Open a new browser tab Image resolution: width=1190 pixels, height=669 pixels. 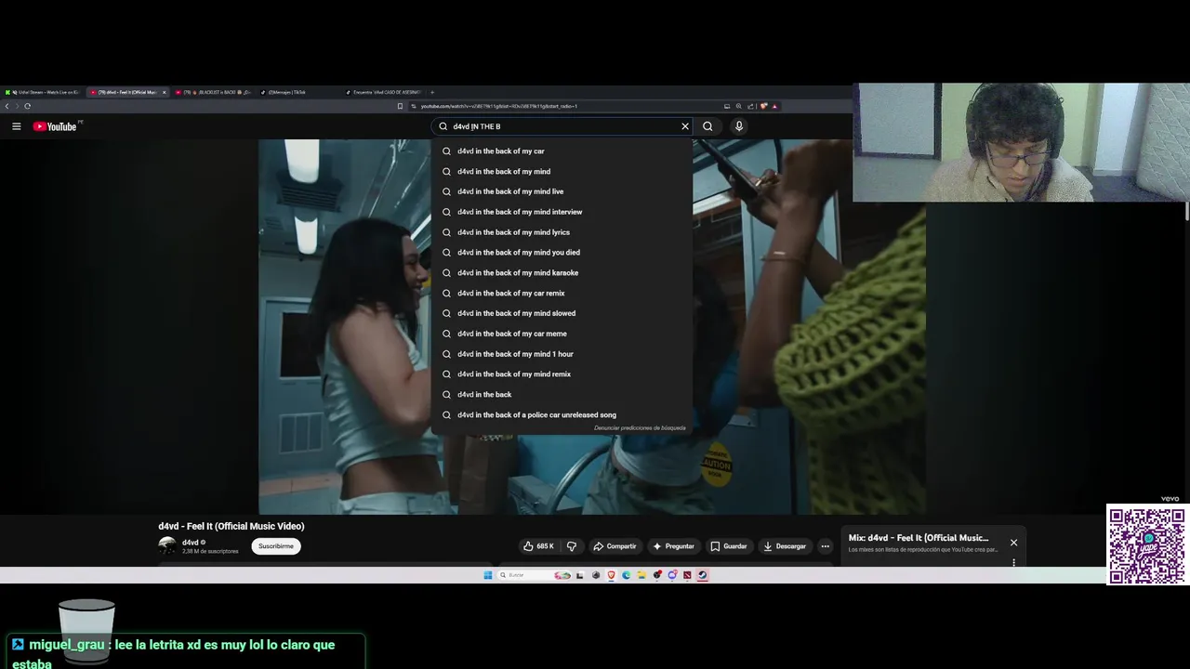click(432, 92)
